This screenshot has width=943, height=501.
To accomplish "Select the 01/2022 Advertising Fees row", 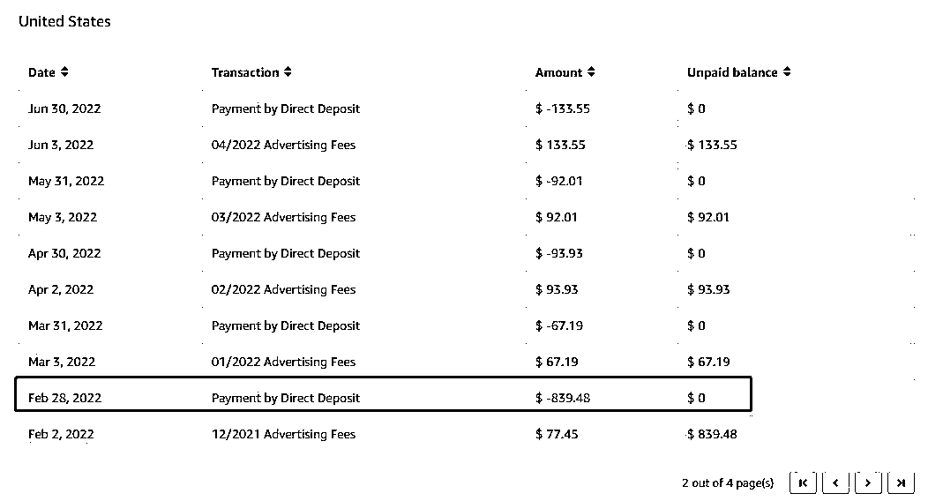I will [383, 362].
